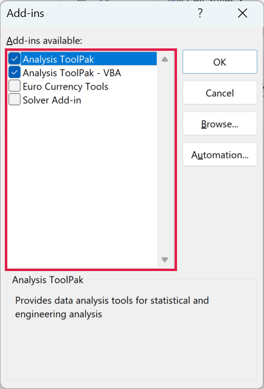
Task: Open the Browse... dialog
Action: (220, 123)
